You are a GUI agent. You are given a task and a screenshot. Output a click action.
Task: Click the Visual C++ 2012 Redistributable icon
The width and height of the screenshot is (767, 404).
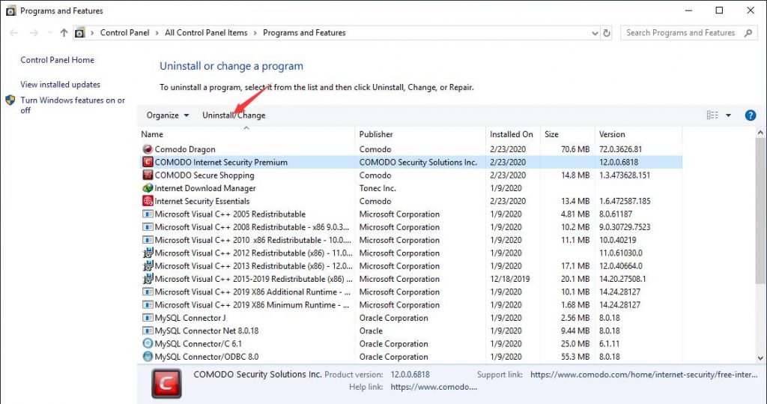[x=148, y=253]
